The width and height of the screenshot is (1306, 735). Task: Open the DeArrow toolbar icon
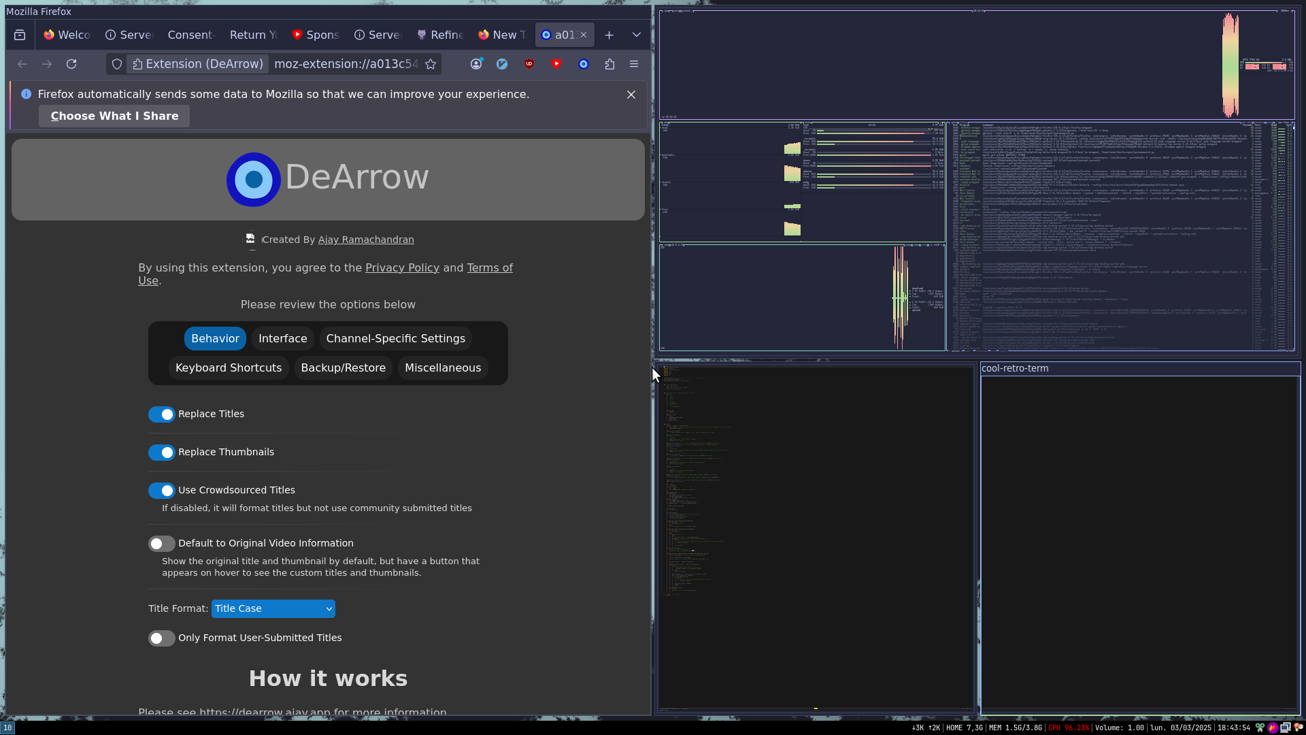pyautogui.click(x=584, y=64)
